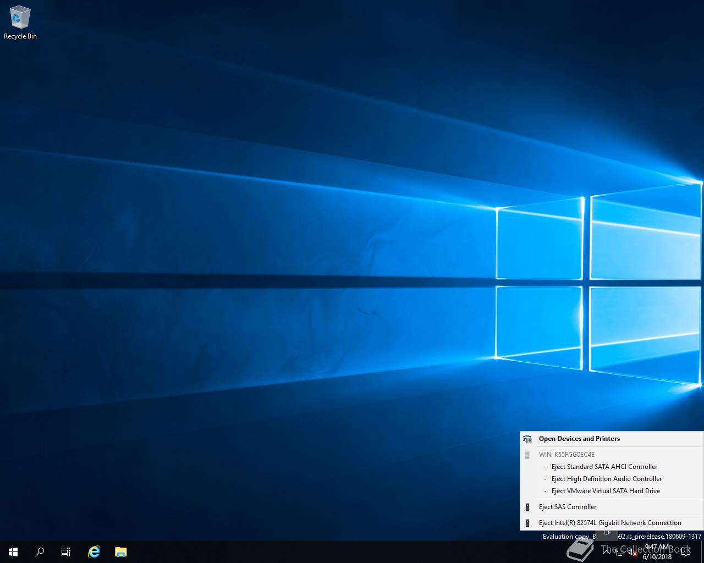Open network status tray icon
Image resolution: width=704 pixels, height=563 pixels.
click(620, 552)
